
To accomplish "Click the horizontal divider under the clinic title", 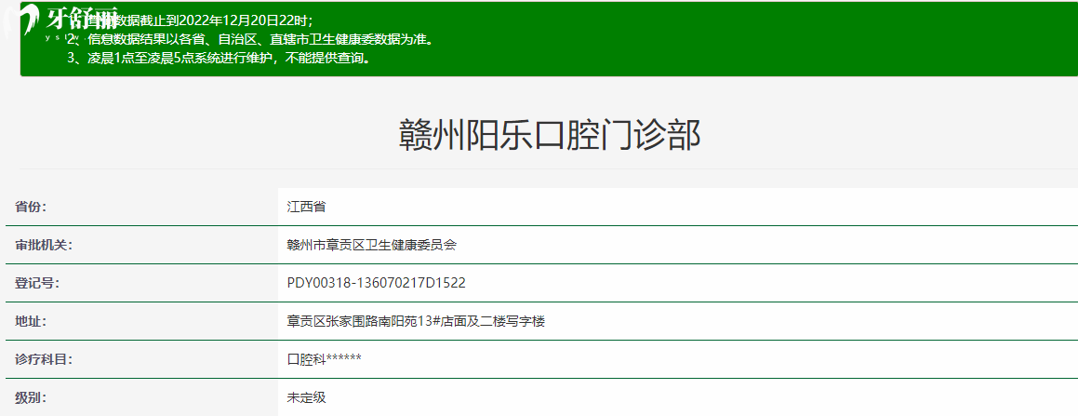I will (x=549, y=168).
